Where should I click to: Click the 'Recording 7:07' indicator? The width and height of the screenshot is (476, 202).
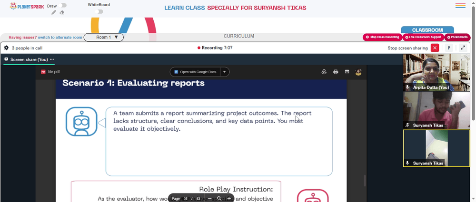pyautogui.click(x=215, y=48)
